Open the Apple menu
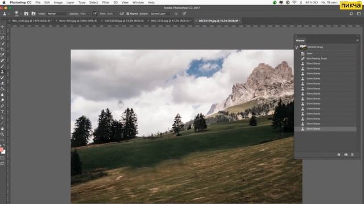The image size is (364, 204). pos(4,2)
